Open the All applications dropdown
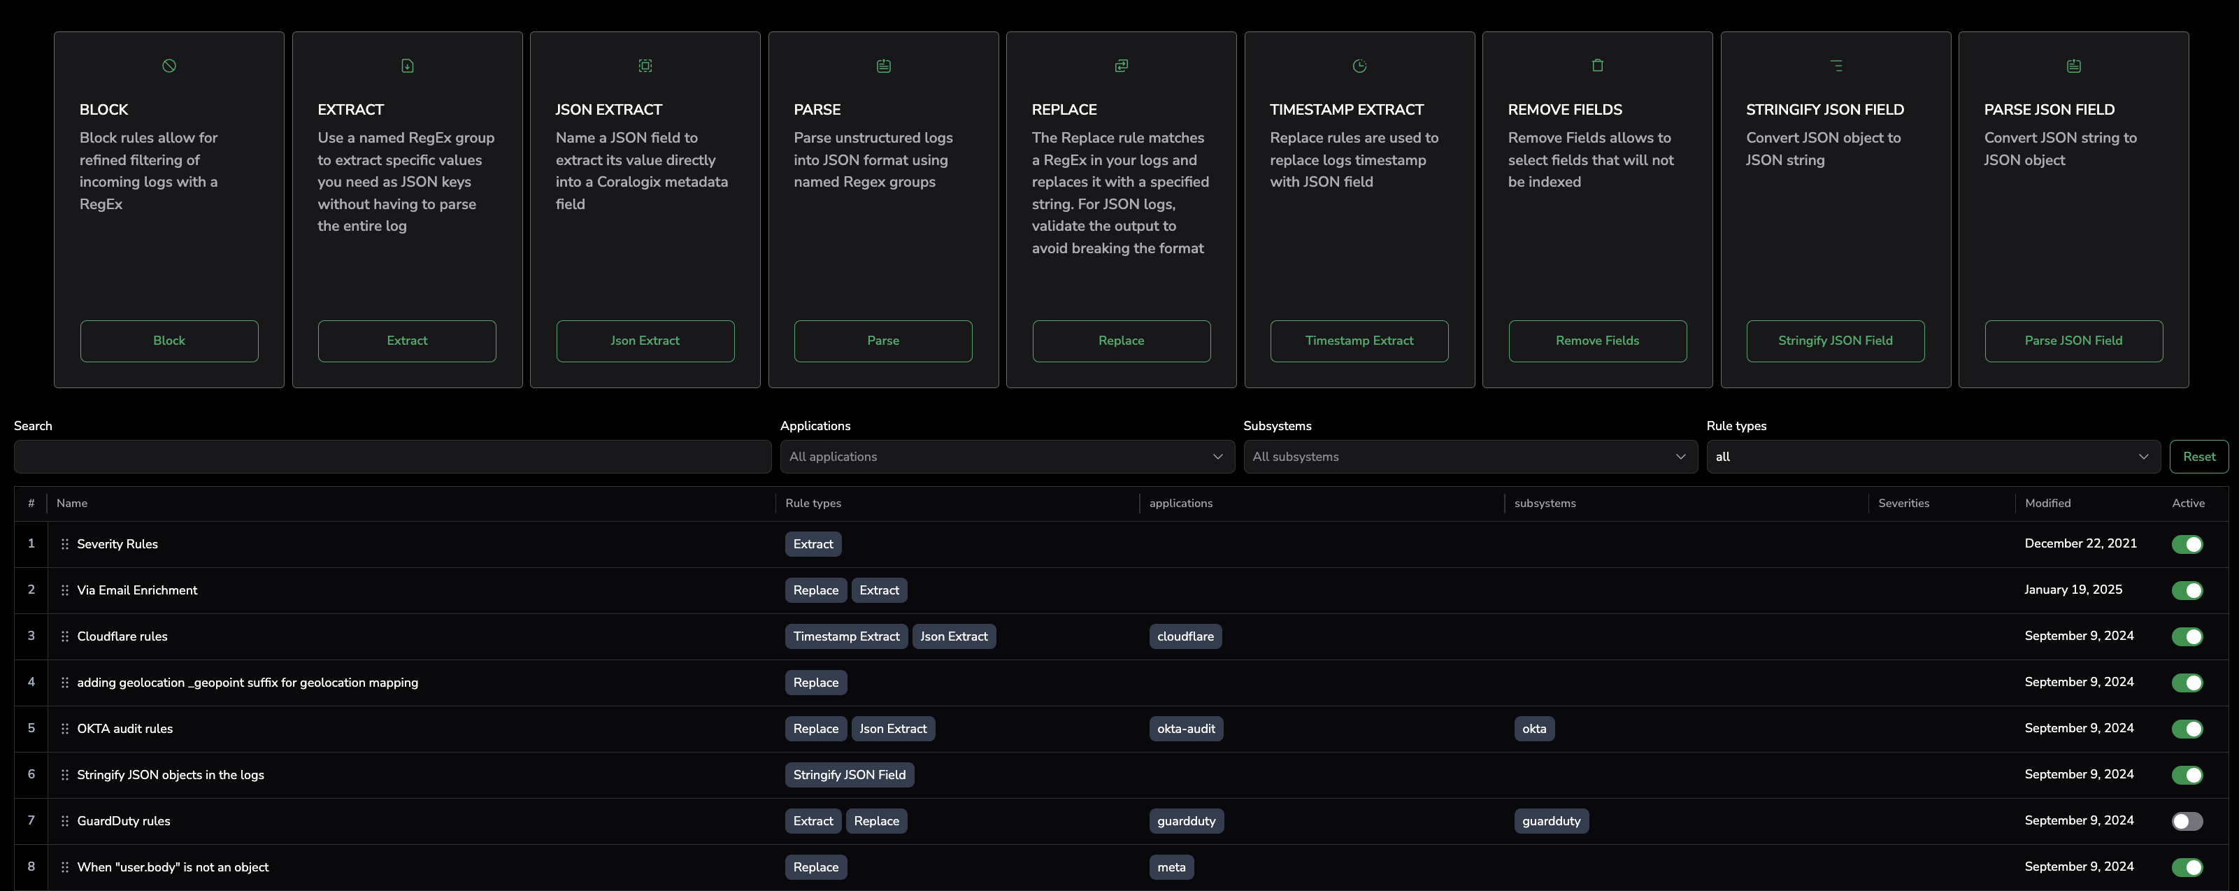2239x891 pixels. [x=1006, y=457]
